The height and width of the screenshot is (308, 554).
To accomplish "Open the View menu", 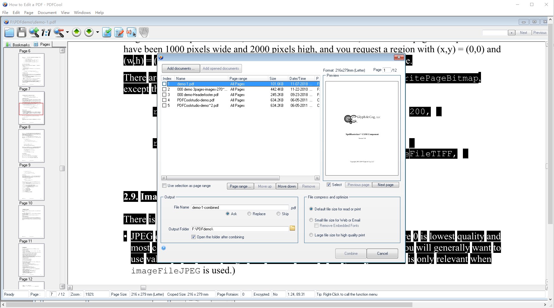I will (x=65, y=13).
